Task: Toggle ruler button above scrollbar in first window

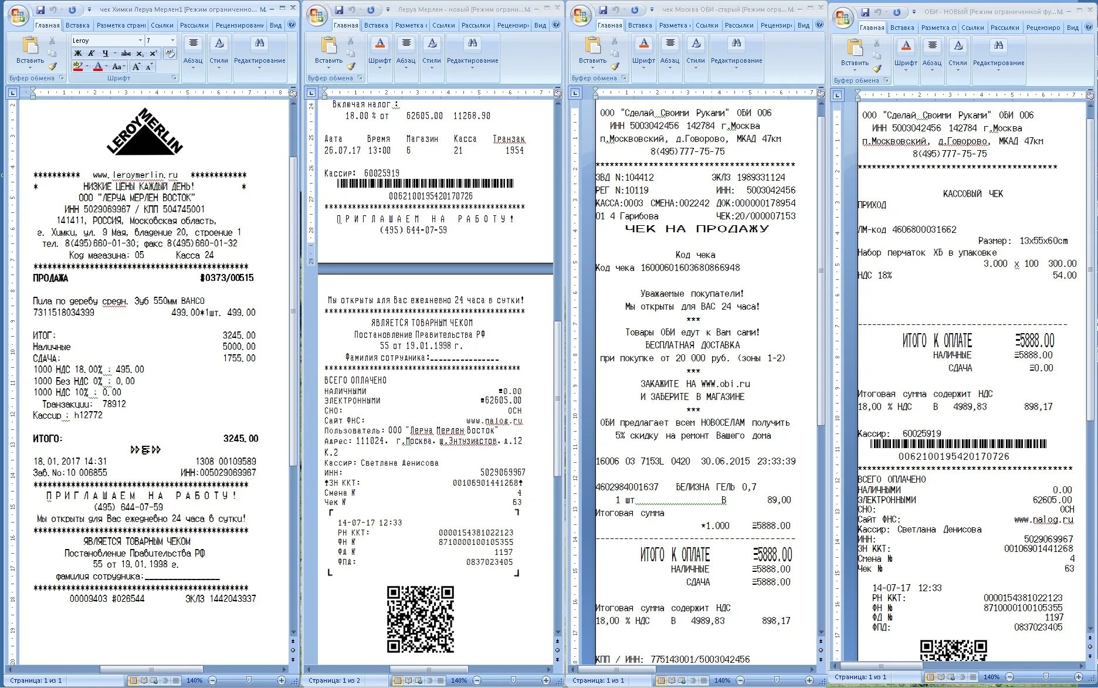Action: tap(293, 92)
